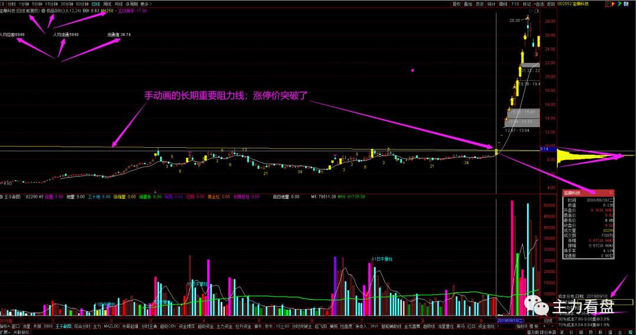Select the 窗口 bottom tab
This screenshot has width=636, height=335.
(x=16, y=327)
